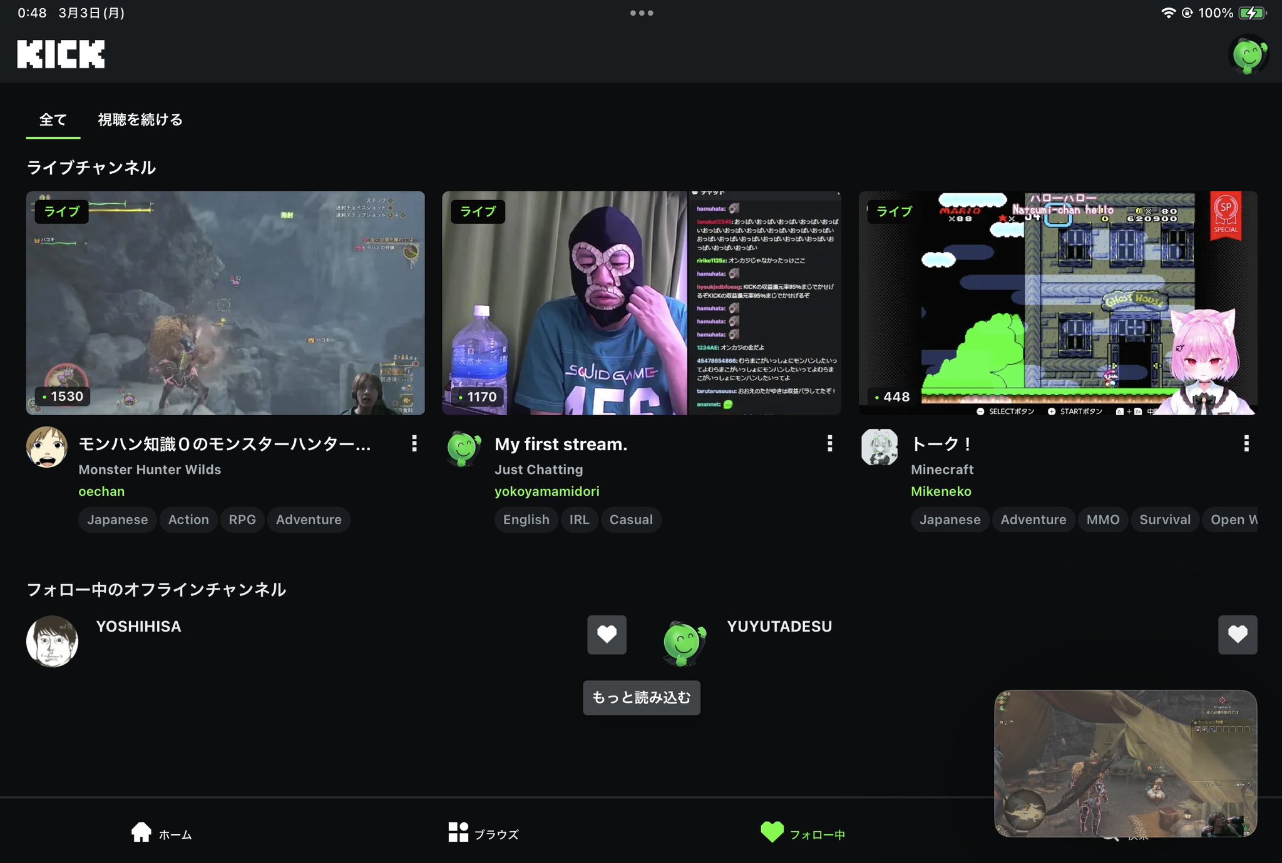Open YOSHIHISA's channel avatar
1282x863 pixels.
[53, 640]
